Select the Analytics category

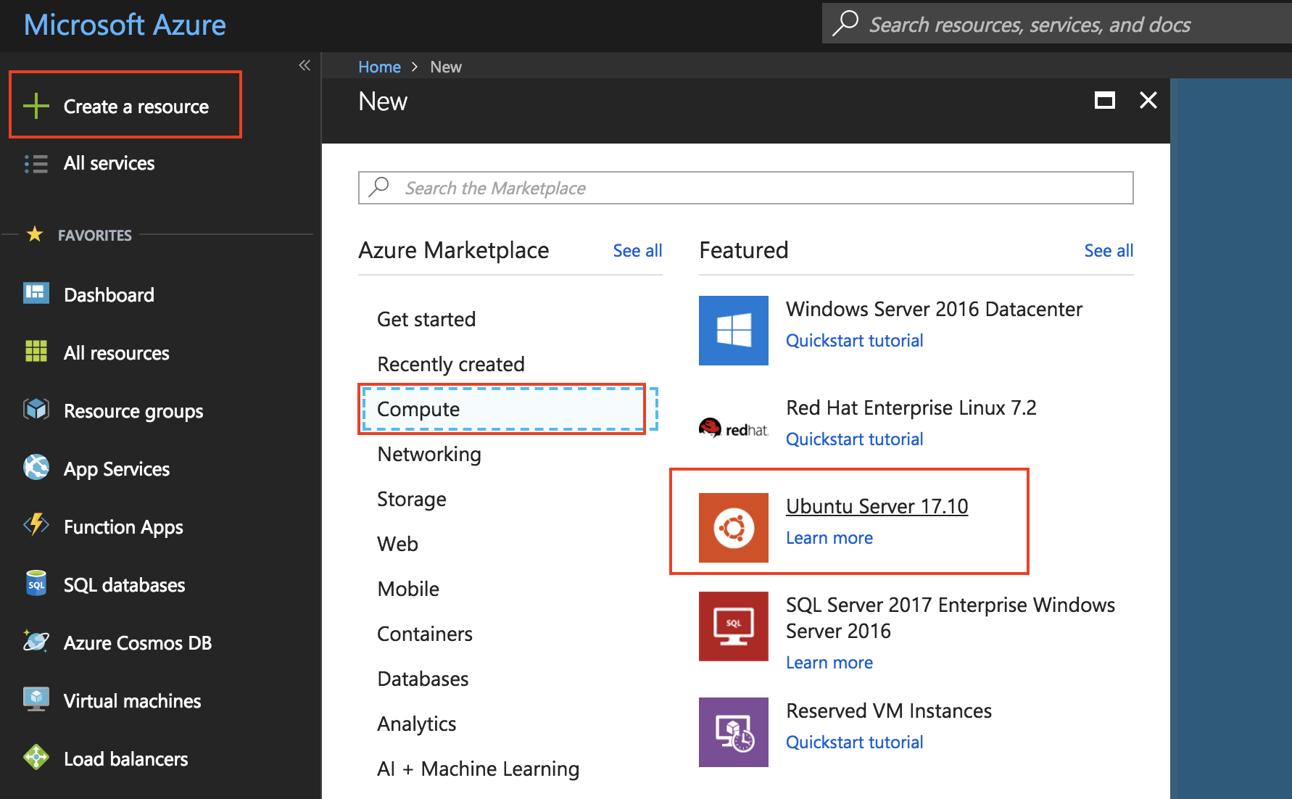417,724
